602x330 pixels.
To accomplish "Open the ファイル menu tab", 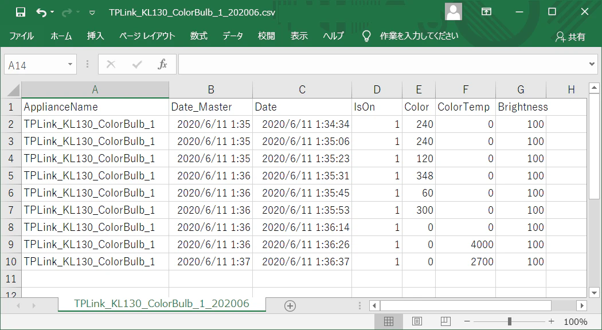I will click(22, 36).
